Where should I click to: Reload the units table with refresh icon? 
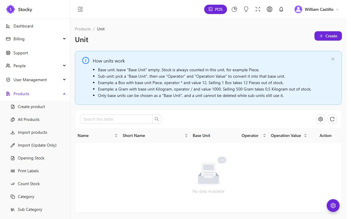332,119
